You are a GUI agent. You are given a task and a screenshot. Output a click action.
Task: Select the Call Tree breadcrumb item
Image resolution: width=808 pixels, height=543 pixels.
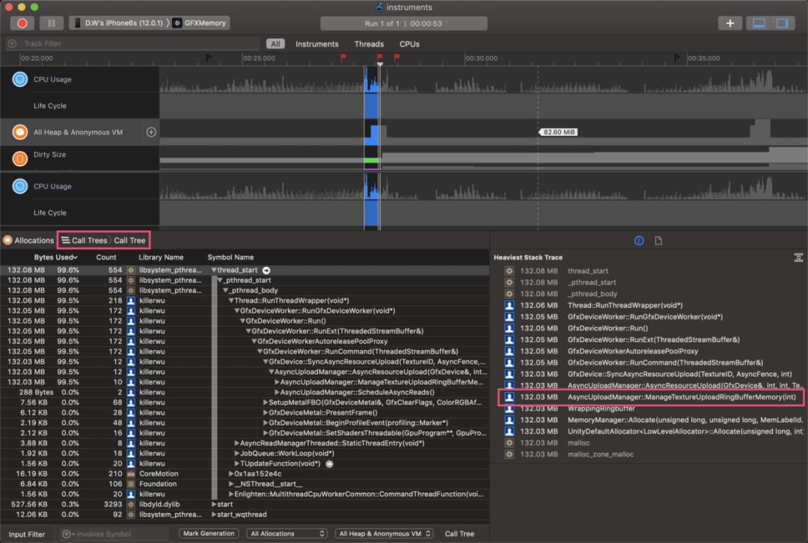(x=129, y=241)
